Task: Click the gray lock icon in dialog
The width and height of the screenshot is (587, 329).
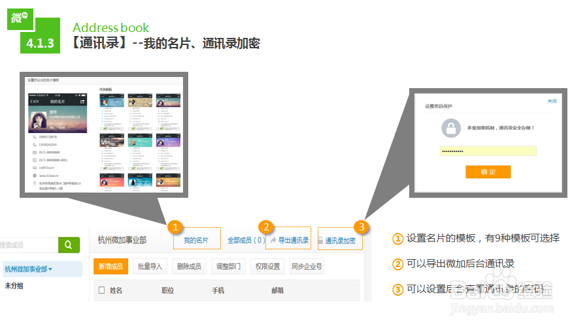Action: click(451, 128)
